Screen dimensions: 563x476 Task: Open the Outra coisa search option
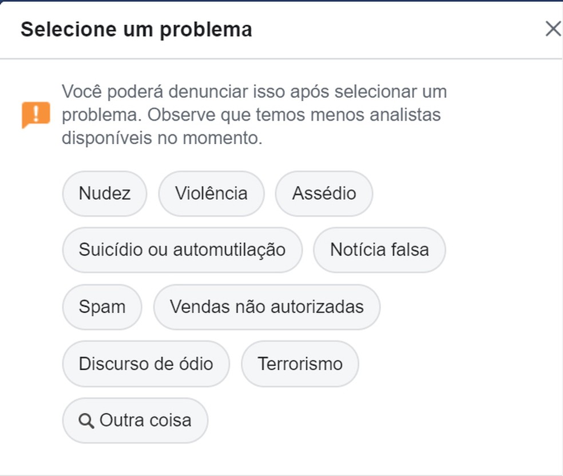pyautogui.click(x=135, y=421)
